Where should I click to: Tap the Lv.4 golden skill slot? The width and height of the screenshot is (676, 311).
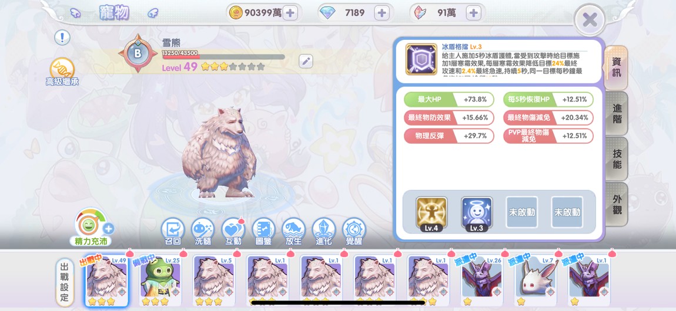[431, 214]
